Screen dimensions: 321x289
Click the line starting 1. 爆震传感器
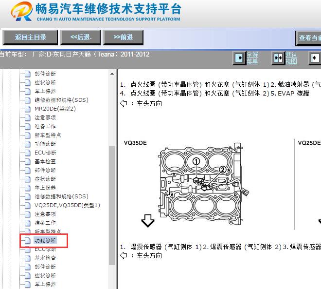220,247
